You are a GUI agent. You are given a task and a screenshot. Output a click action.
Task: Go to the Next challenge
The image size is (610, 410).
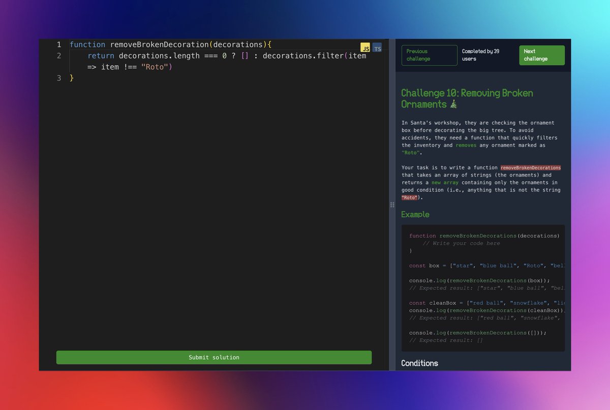(x=542, y=55)
